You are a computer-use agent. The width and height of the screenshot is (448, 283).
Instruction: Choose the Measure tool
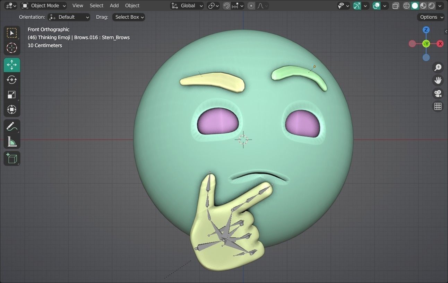coord(12,141)
